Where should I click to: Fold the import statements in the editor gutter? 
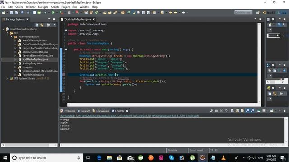[x=66, y=31]
